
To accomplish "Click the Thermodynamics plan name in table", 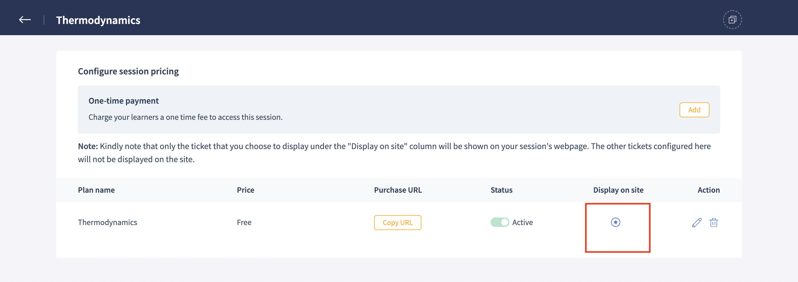I will pos(108,223).
